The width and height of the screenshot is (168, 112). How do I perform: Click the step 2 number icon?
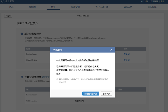(22, 77)
